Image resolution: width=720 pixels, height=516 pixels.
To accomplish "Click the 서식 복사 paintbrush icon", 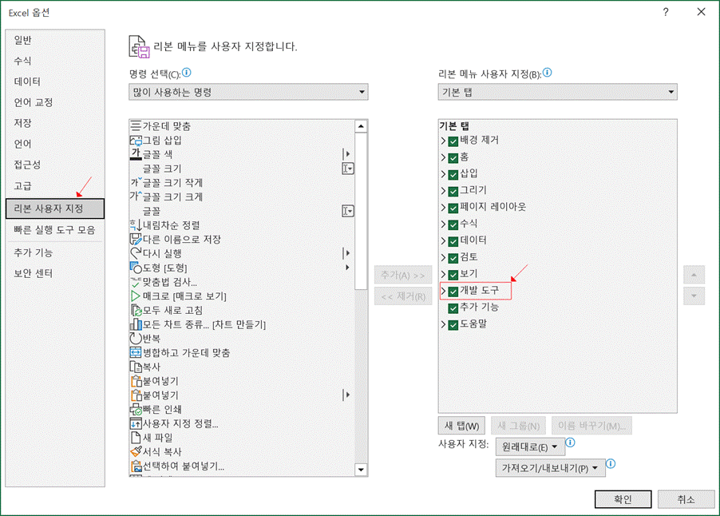I will (x=136, y=451).
